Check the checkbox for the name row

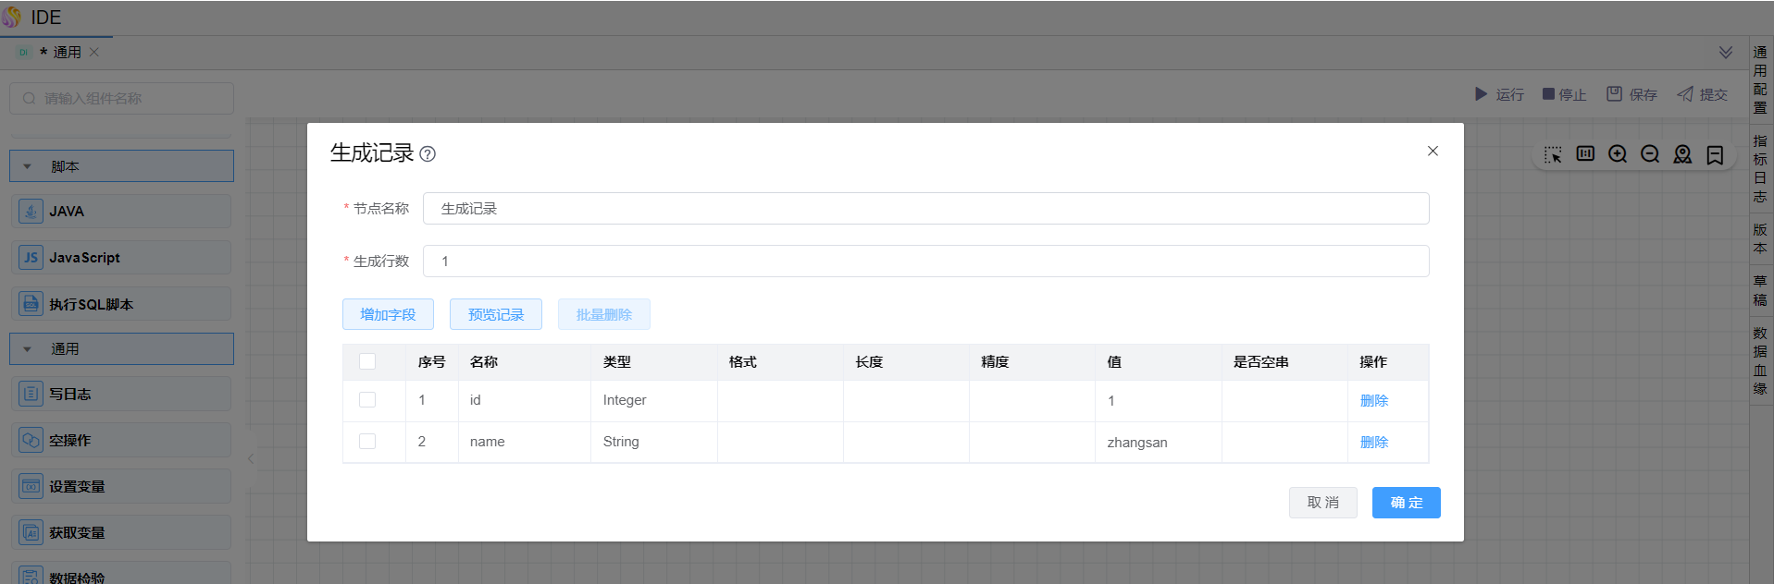tap(367, 442)
